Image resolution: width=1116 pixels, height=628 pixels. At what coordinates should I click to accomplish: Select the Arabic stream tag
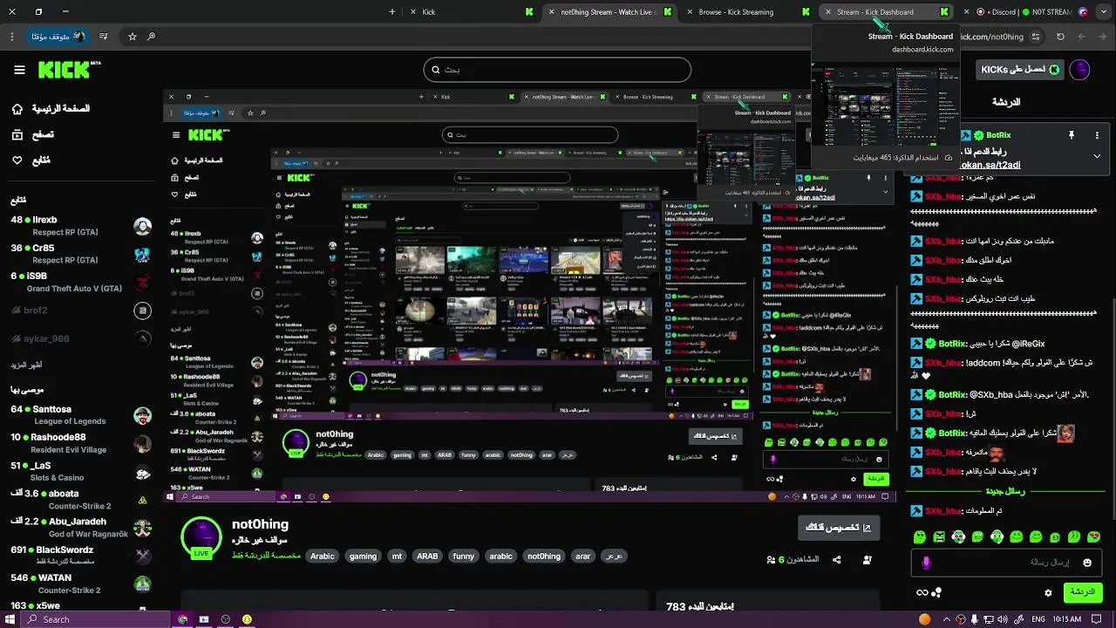pyautogui.click(x=323, y=556)
